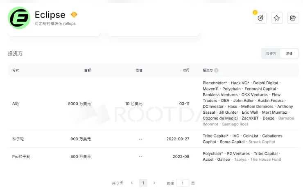The width and height of the screenshot is (303, 191).
Task: Open DCInvestor investor link
Action: click(213, 106)
